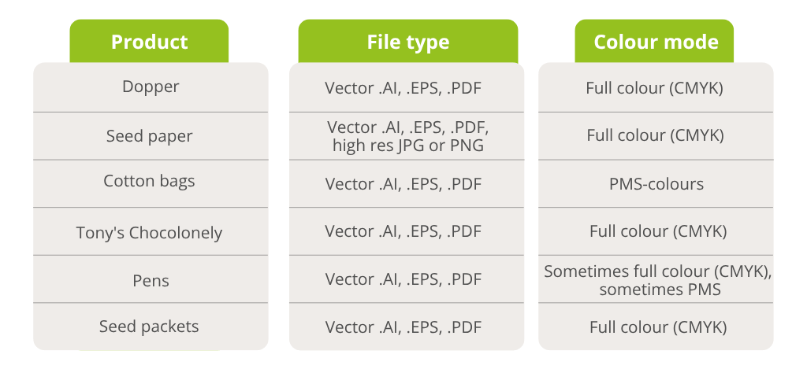This screenshot has height=369, width=807.
Task: Select the Seed paper product cell
Action: (x=150, y=136)
